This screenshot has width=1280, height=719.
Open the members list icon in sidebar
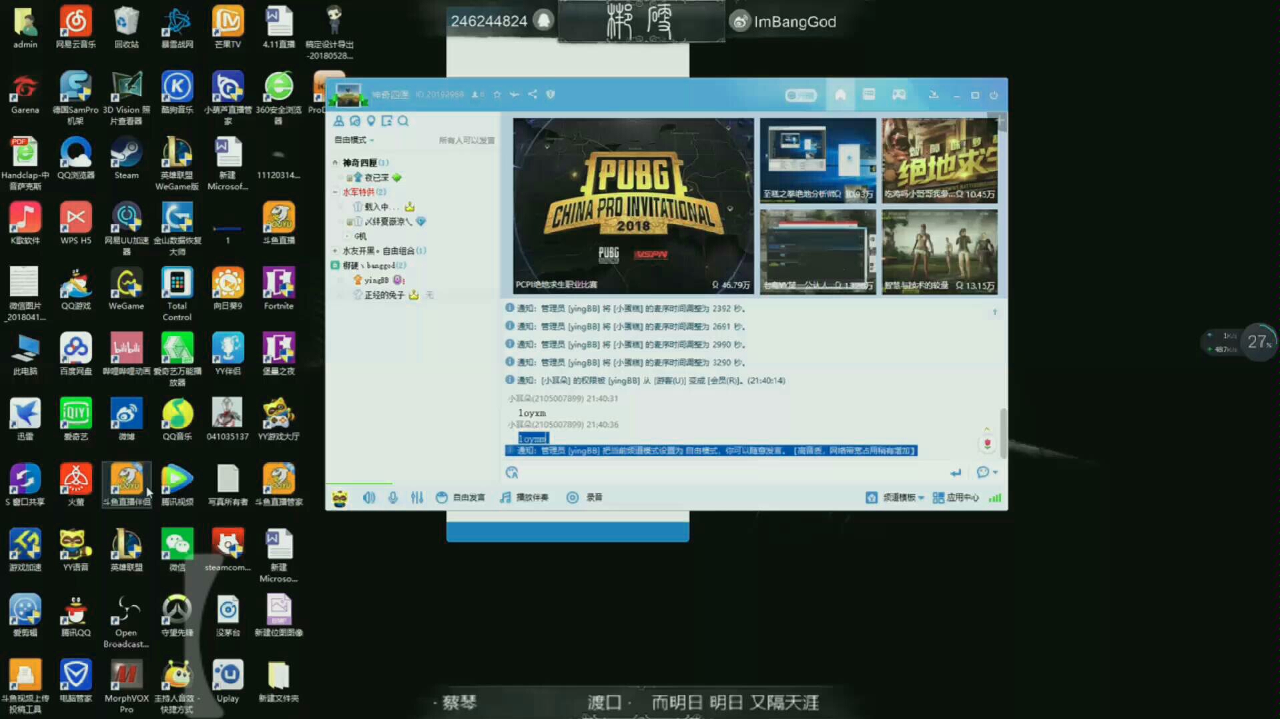pyautogui.click(x=339, y=121)
